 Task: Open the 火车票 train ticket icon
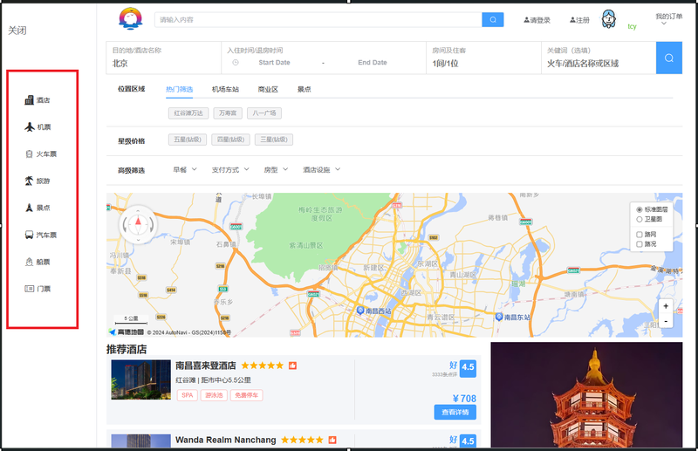pos(30,154)
